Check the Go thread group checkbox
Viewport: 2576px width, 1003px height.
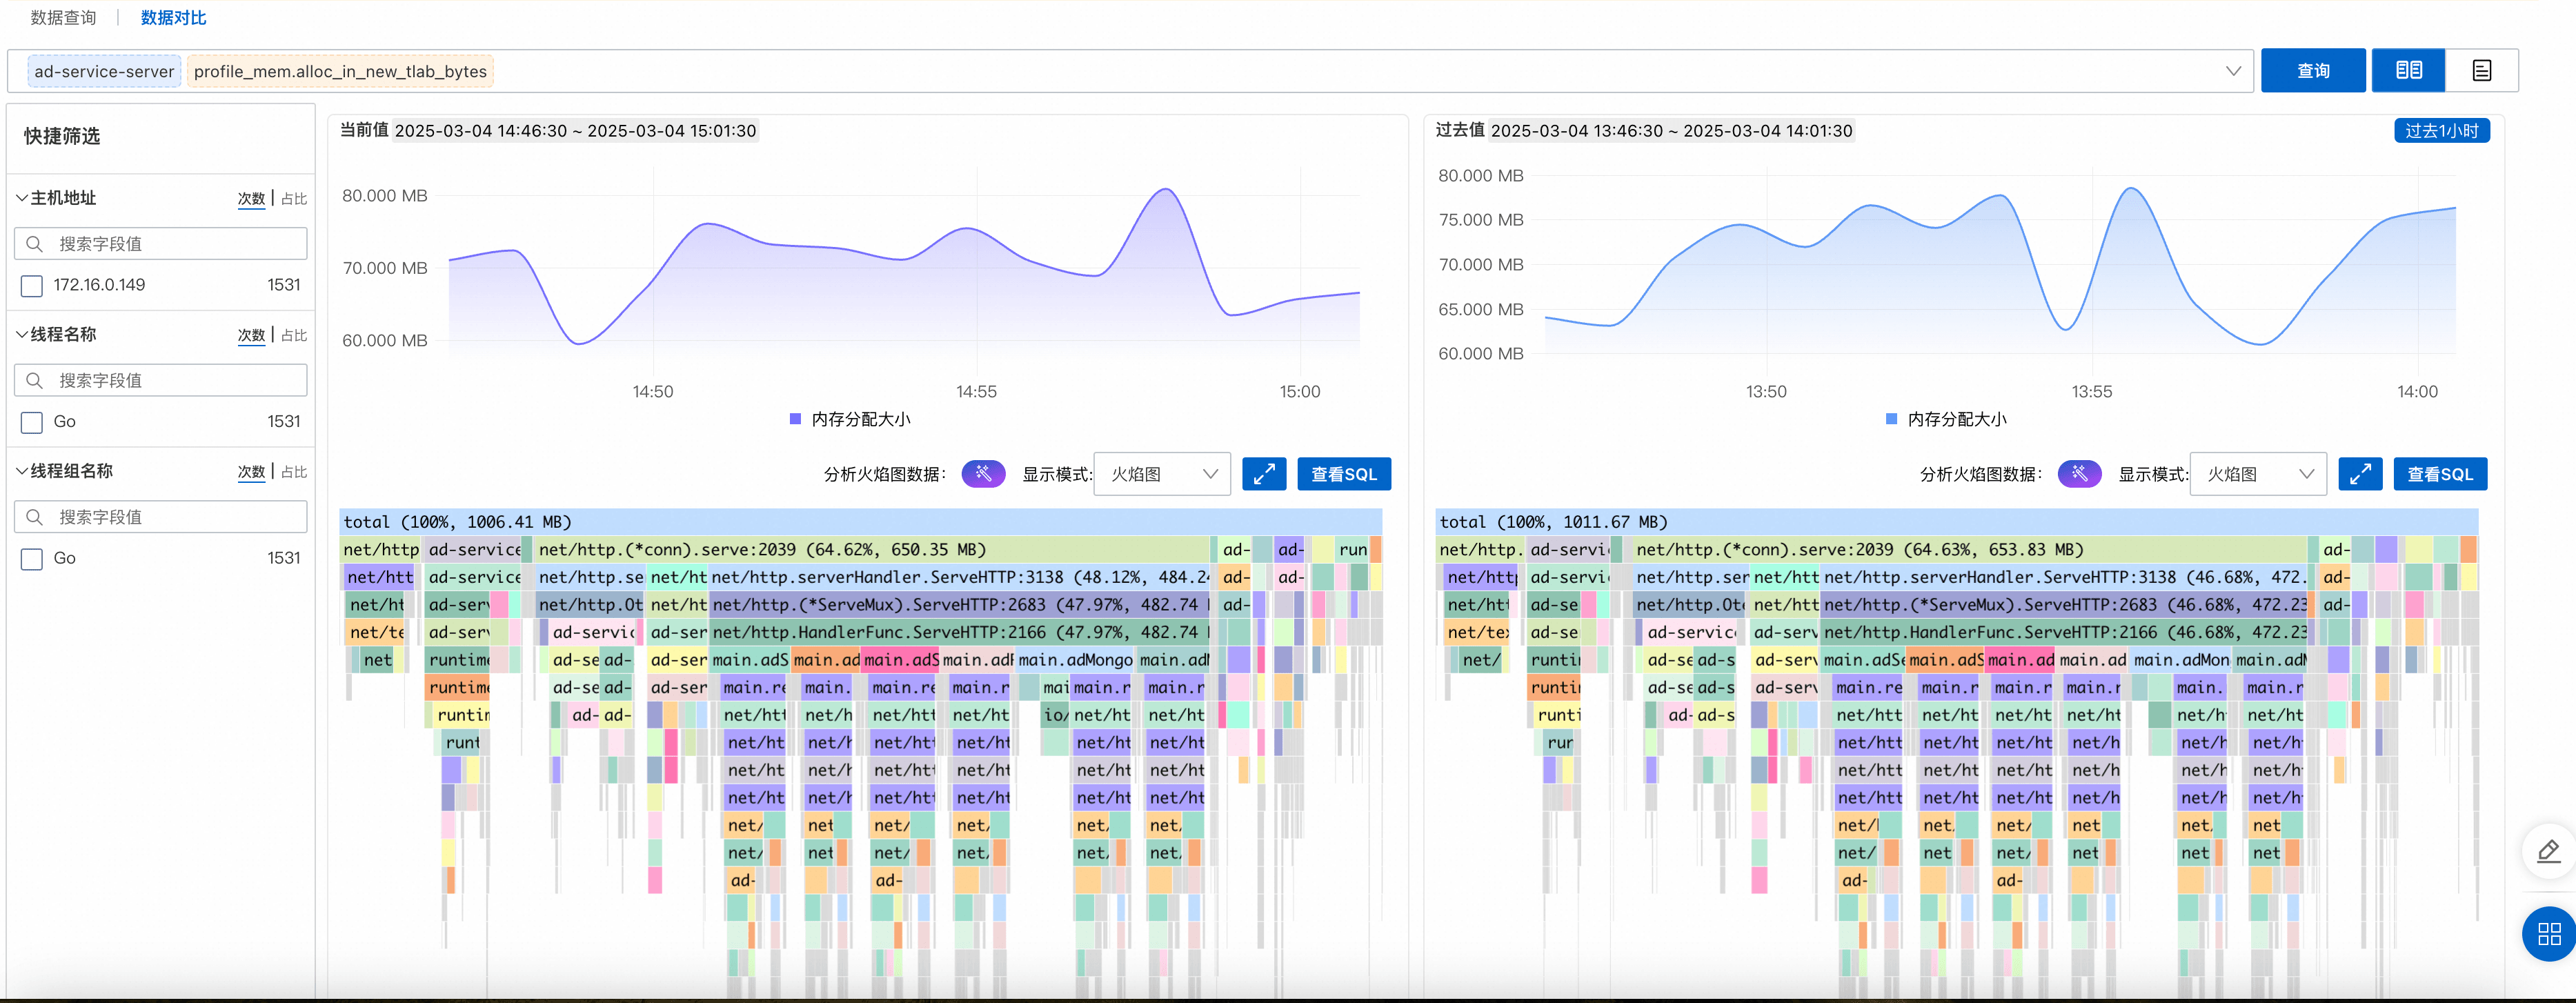[32, 559]
